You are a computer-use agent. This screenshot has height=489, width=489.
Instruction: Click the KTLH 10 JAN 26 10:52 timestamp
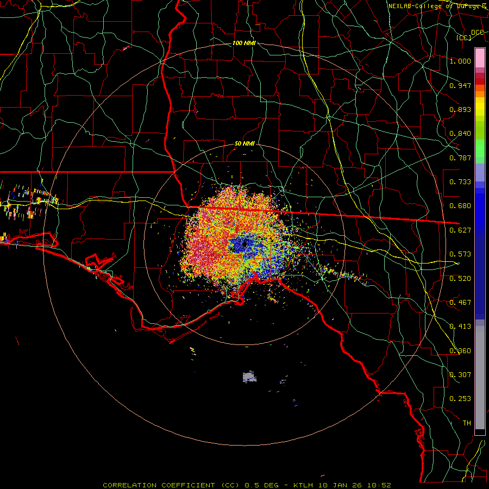click(342, 485)
